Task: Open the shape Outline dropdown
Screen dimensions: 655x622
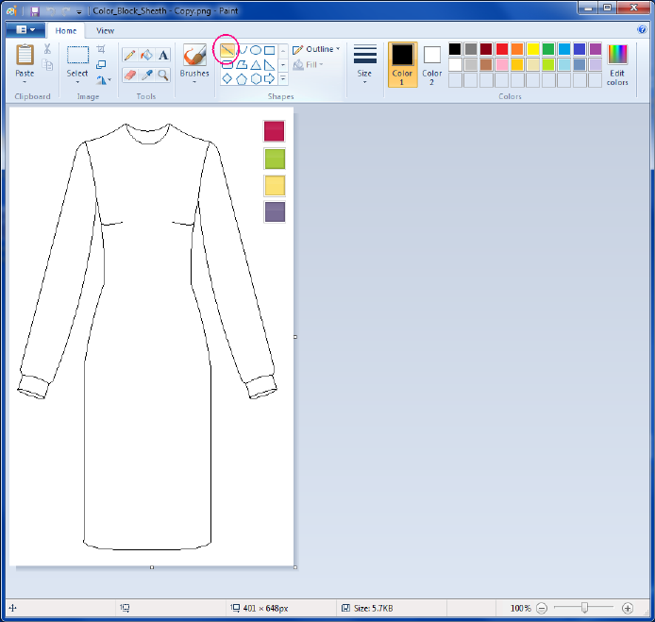Action: pos(316,50)
